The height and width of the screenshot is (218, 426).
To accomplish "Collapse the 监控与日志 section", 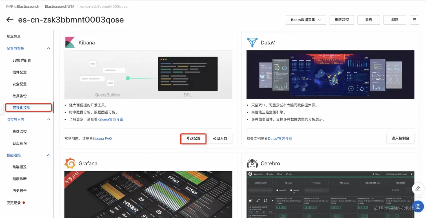I will (48, 120).
